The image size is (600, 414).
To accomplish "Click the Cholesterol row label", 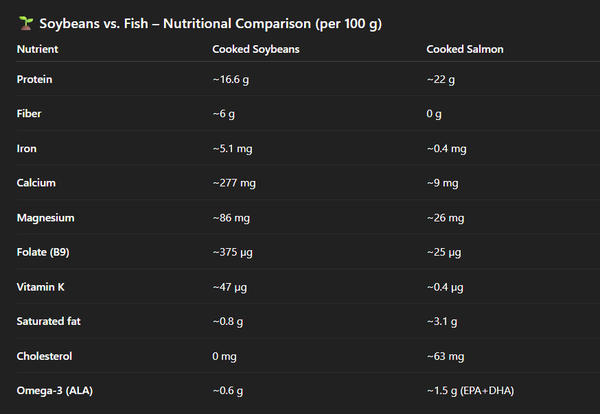I will 44,356.
